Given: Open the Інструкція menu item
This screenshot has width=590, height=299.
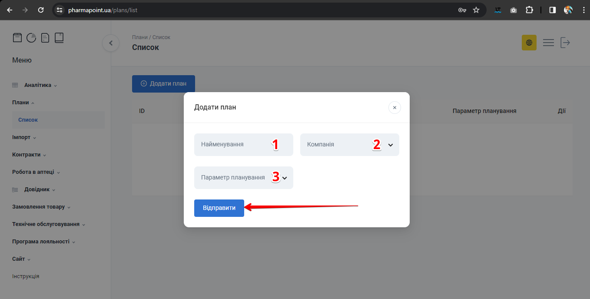Looking at the screenshot, I should pyautogui.click(x=26, y=276).
